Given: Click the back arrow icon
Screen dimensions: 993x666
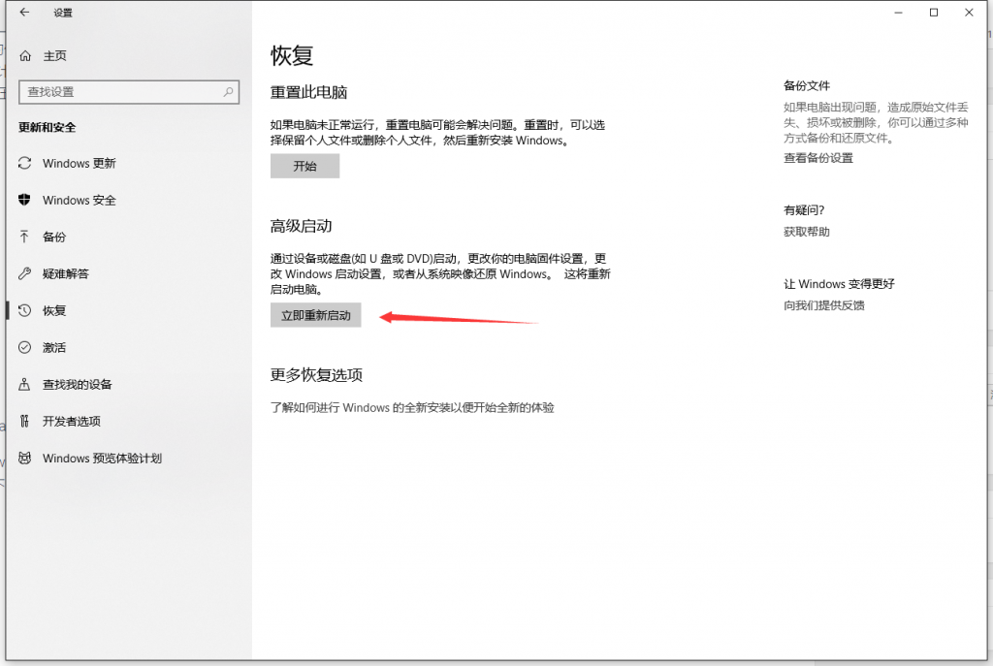Looking at the screenshot, I should coord(24,13).
